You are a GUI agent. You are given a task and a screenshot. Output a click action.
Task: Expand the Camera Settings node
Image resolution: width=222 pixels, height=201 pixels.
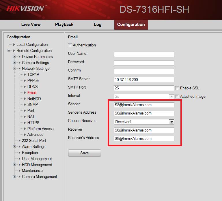pyautogui.click(x=14, y=63)
